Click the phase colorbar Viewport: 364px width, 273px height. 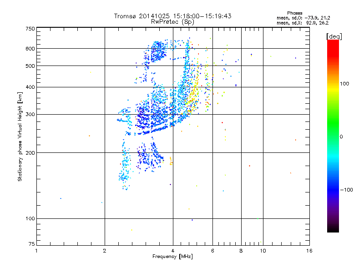333,136
